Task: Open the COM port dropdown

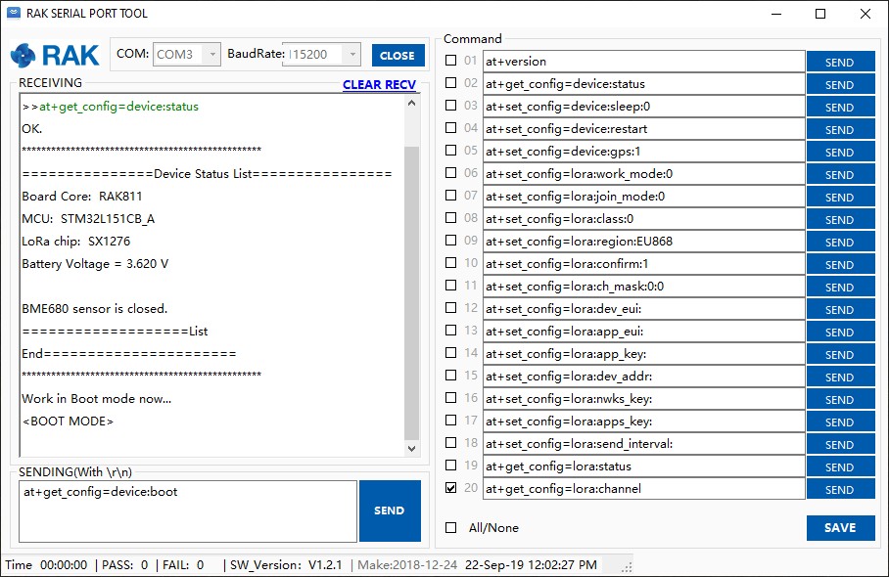Action: coord(211,54)
